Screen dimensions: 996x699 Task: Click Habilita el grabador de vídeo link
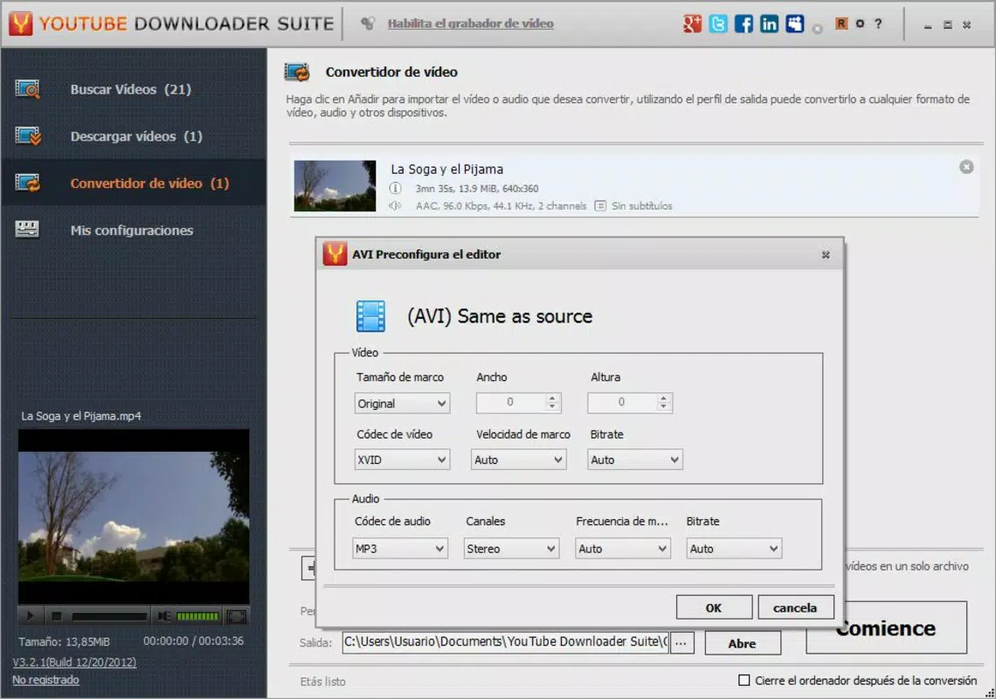(471, 24)
